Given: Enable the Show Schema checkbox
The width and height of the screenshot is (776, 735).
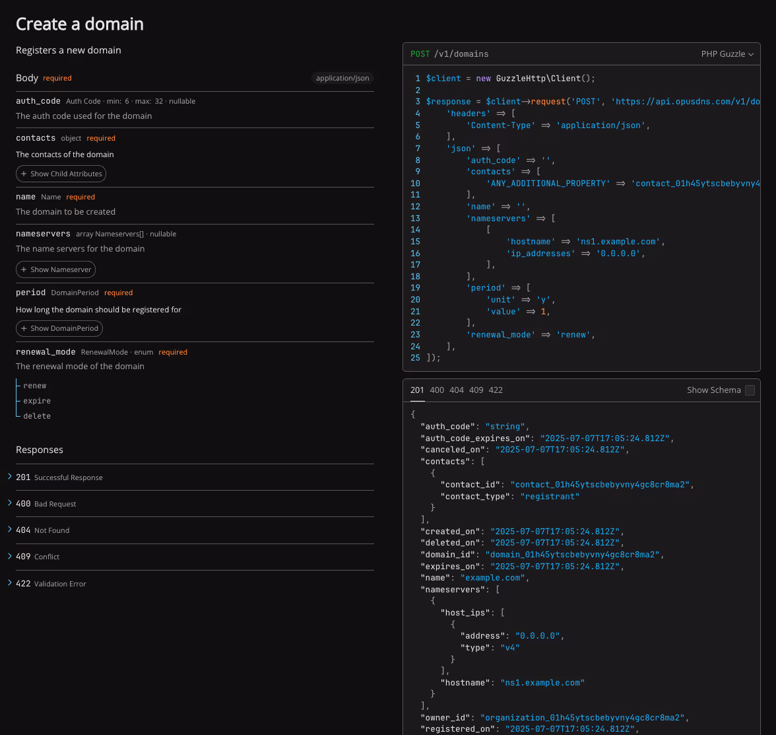Looking at the screenshot, I should coord(750,390).
